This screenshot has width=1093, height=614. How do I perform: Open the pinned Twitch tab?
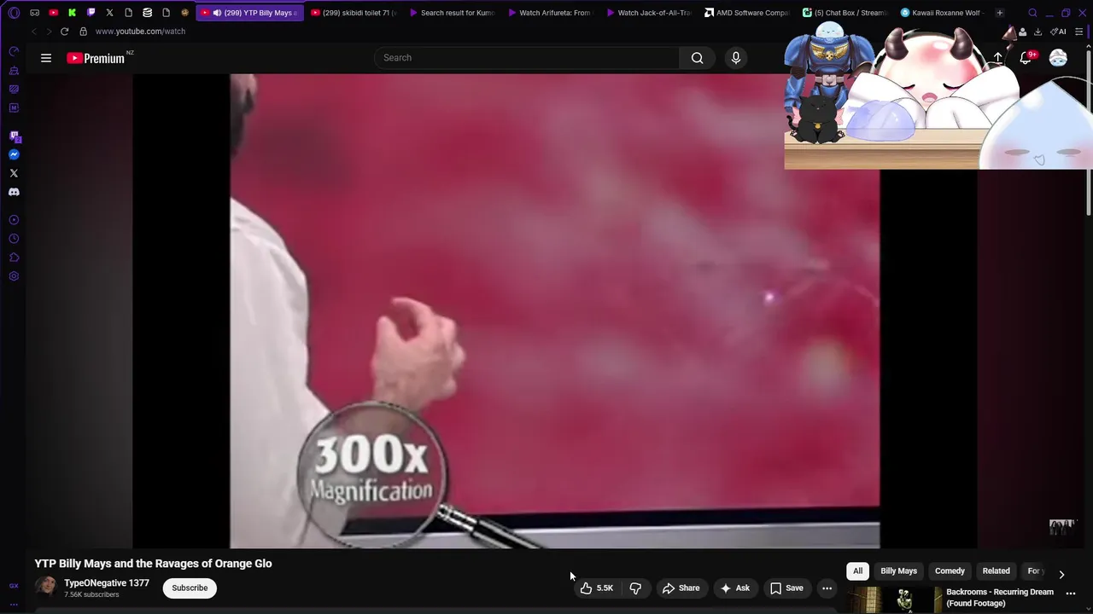coord(91,13)
